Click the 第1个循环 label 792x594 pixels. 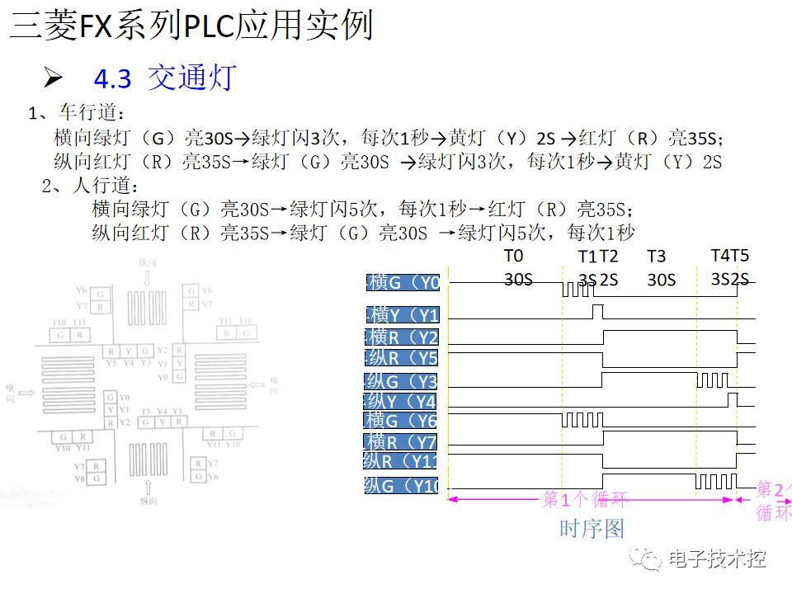(584, 498)
